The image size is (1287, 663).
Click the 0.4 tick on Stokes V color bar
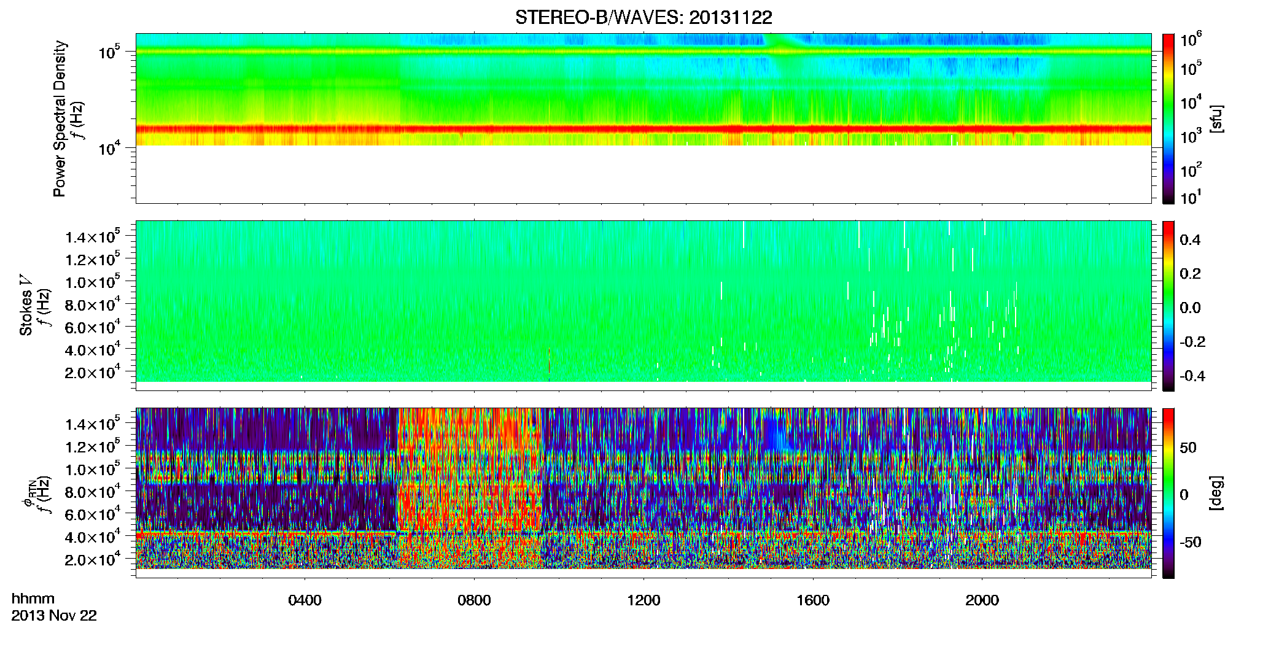click(1190, 240)
